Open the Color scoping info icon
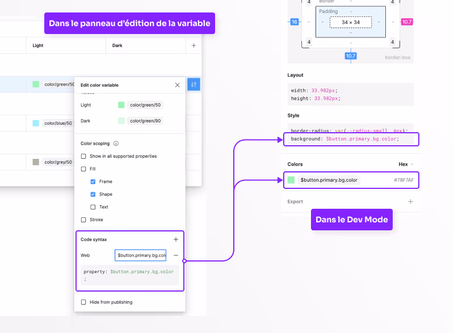The width and height of the screenshot is (454, 333). 116,144
